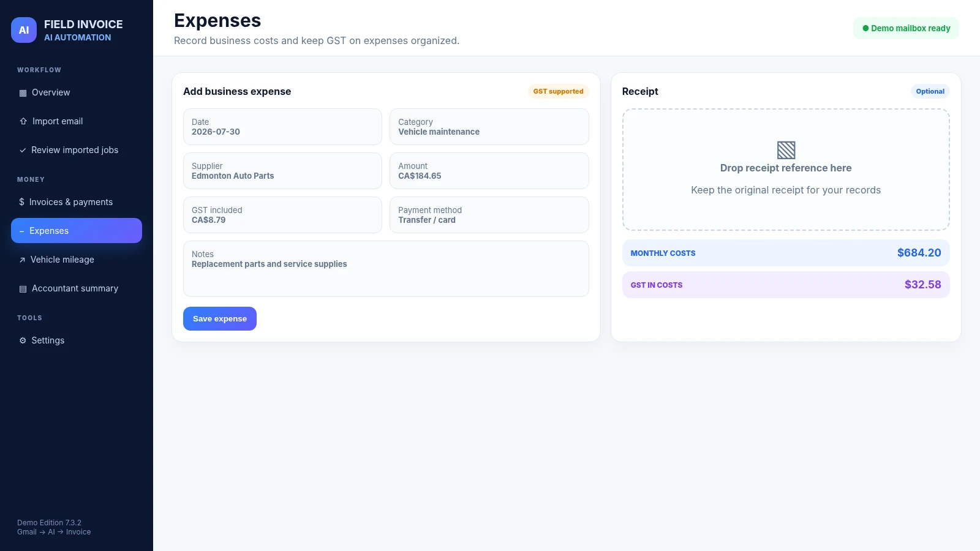
Task: Open the Category Vehicle maintenance field
Action: coord(489,127)
